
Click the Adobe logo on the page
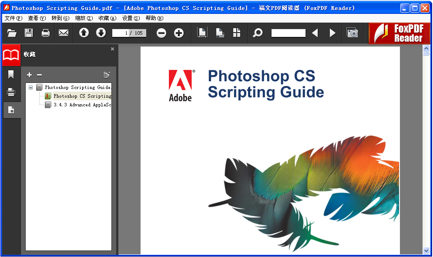[181, 86]
